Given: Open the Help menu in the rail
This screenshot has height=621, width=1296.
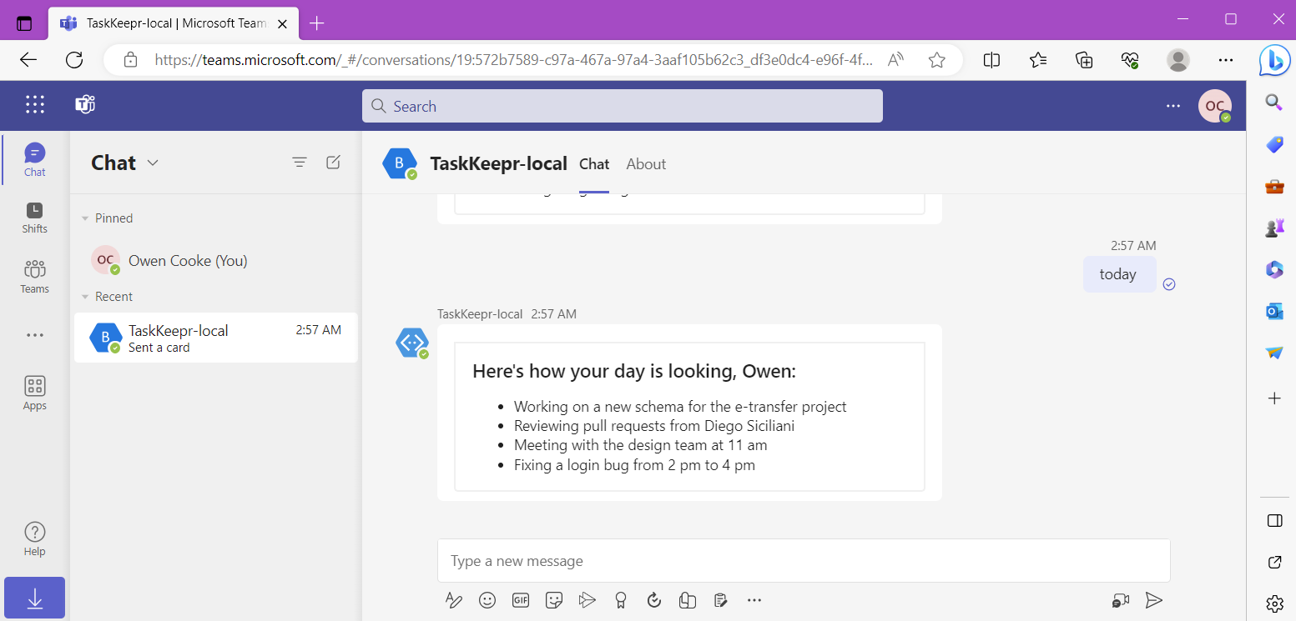Looking at the screenshot, I should click(34, 539).
